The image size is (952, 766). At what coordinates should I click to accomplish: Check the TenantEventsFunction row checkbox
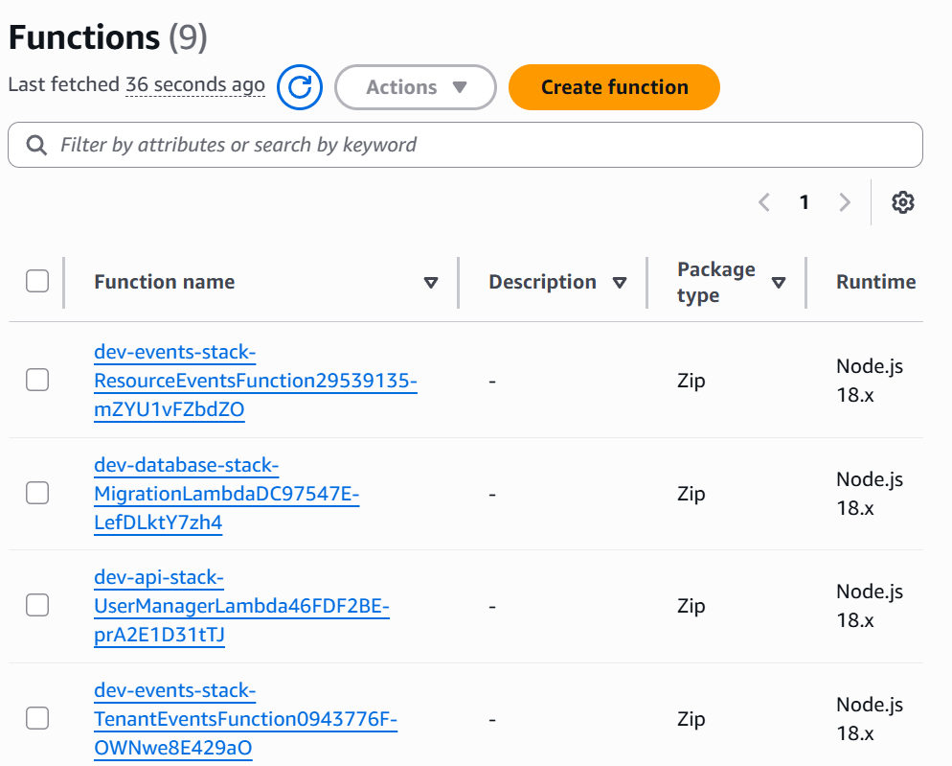pyautogui.click(x=37, y=719)
